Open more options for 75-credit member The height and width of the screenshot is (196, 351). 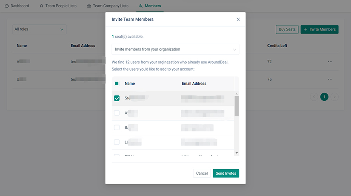pos(330,79)
